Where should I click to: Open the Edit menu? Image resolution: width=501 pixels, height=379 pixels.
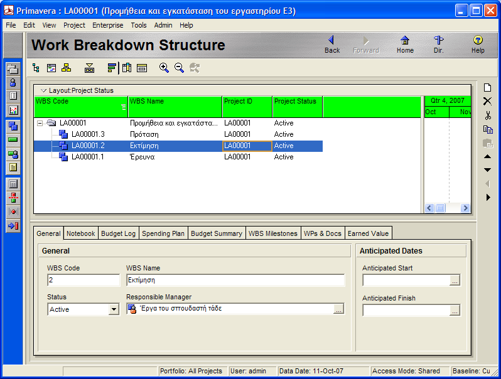pos(29,25)
